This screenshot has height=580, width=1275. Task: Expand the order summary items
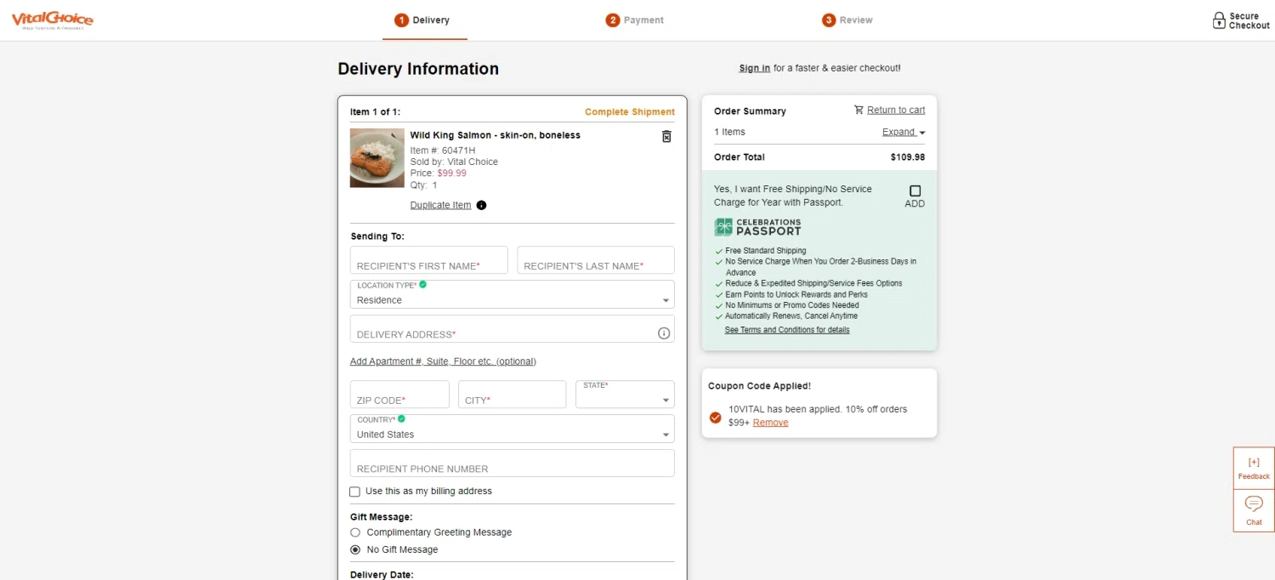click(x=904, y=132)
